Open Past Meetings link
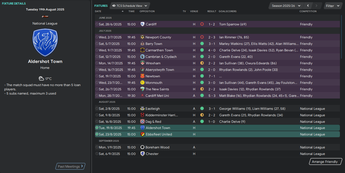The image size is (345, 173). pyautogui.click(x=70, y=167)
